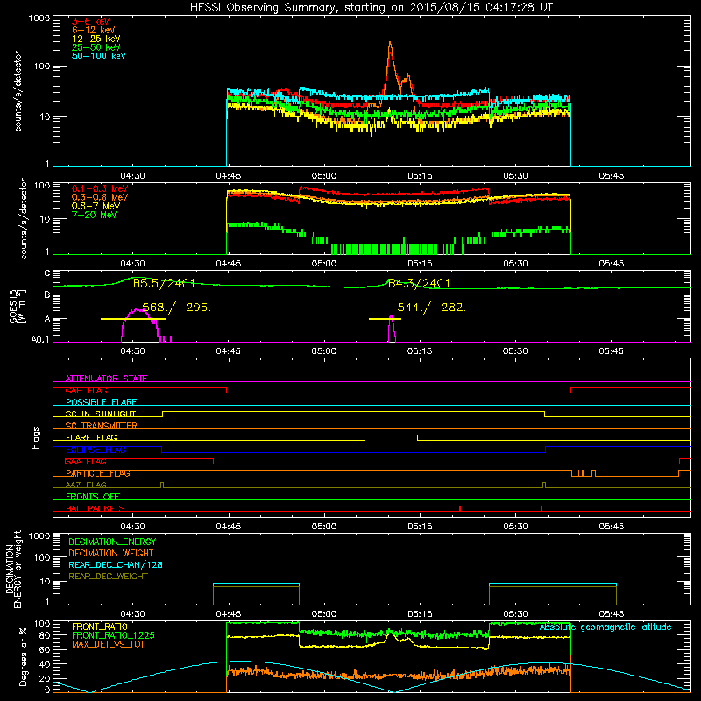The image size is (701, 701).
Task: Click the SC_IN_SUNLIGHT flag label
Action: (x=101, y=414)
